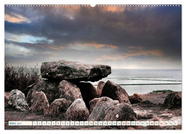Select day 16 in the calendar strip
Image resolution: width=186 pixels, height=134 pixels.
pos(105,123)
